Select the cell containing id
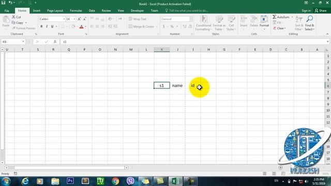The image size is (331, 186). click(x=193, y=85)
